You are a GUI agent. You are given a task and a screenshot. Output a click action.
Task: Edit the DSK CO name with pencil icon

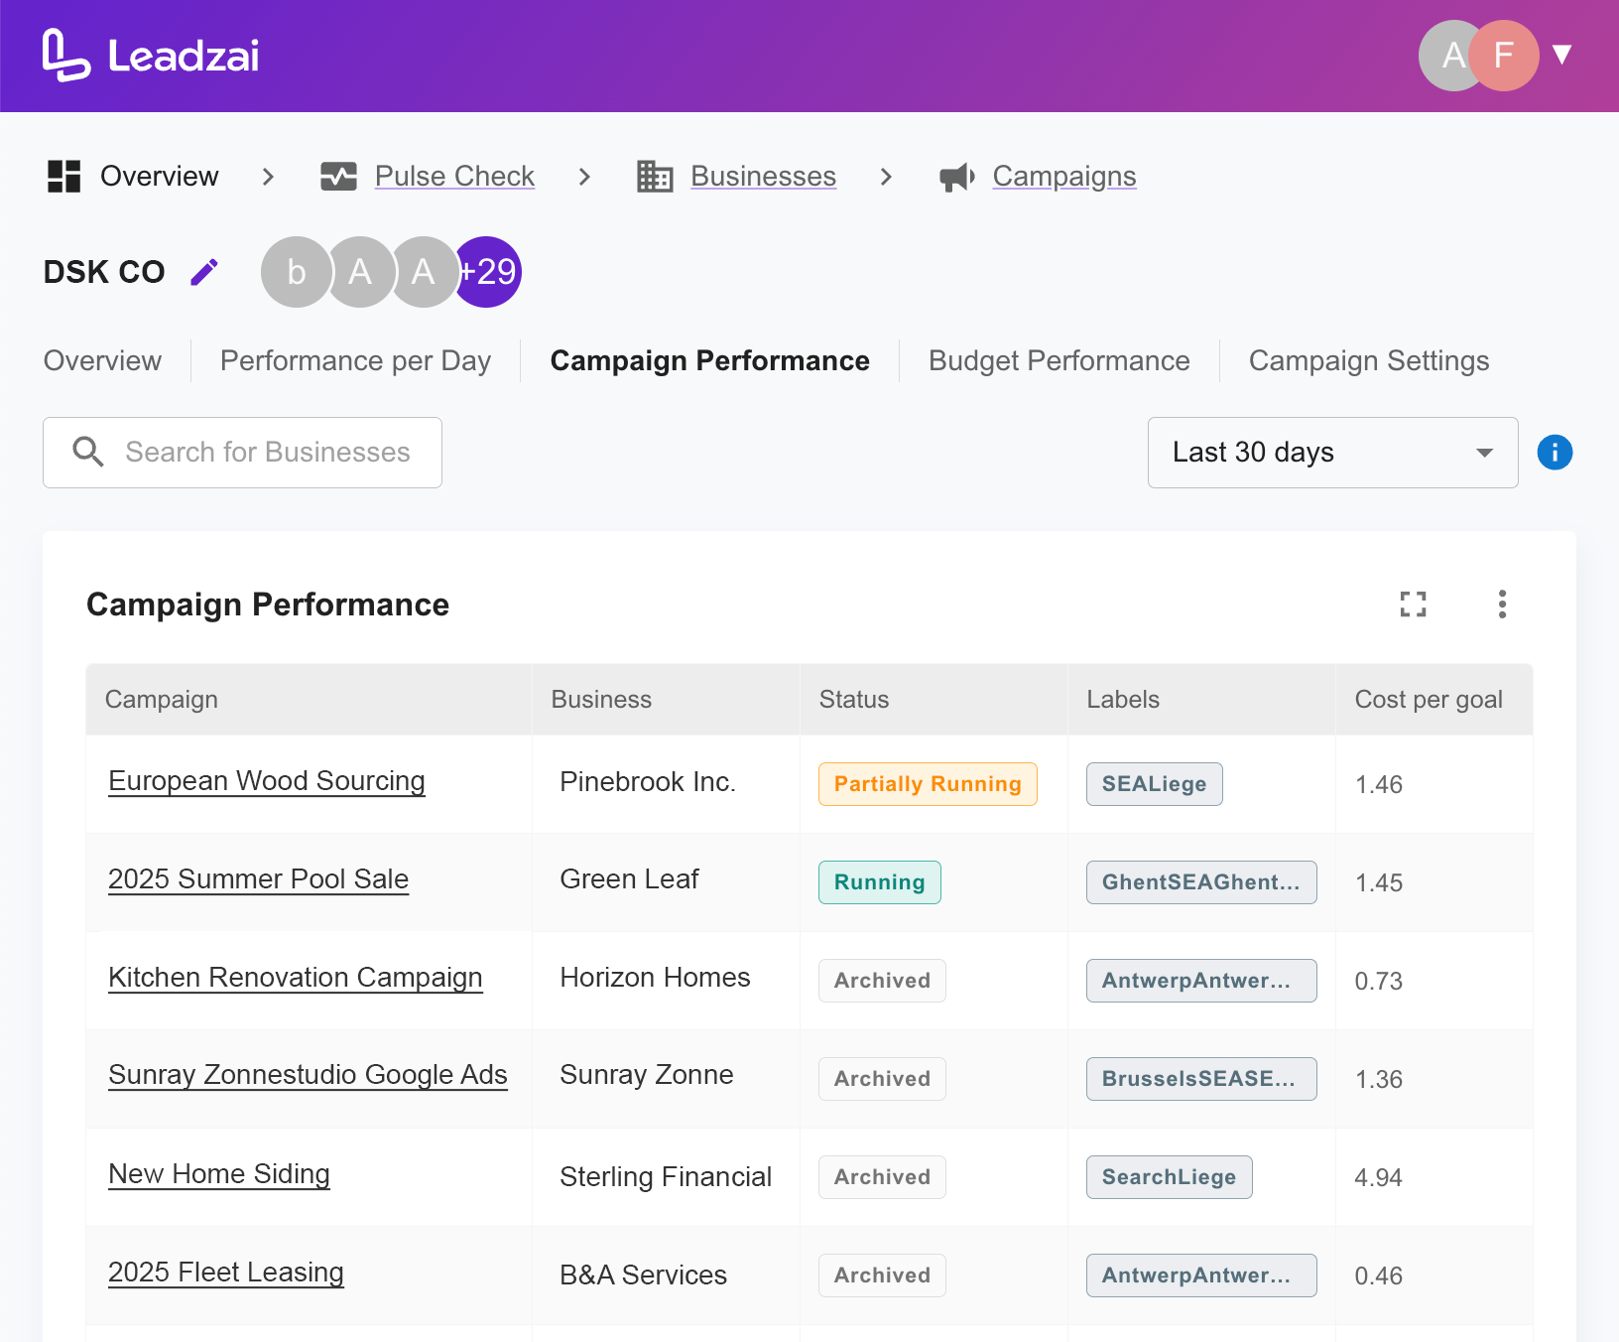coord(204,272)
